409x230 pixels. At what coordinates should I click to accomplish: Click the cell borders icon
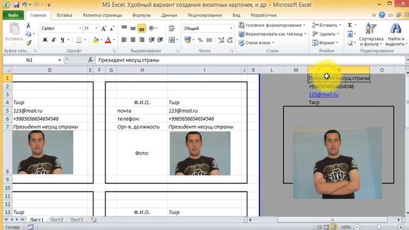coord(79,40)
